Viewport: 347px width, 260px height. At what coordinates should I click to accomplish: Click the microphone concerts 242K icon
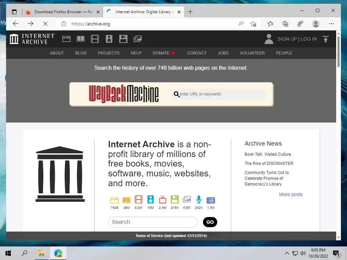click(x=199, y=200)
